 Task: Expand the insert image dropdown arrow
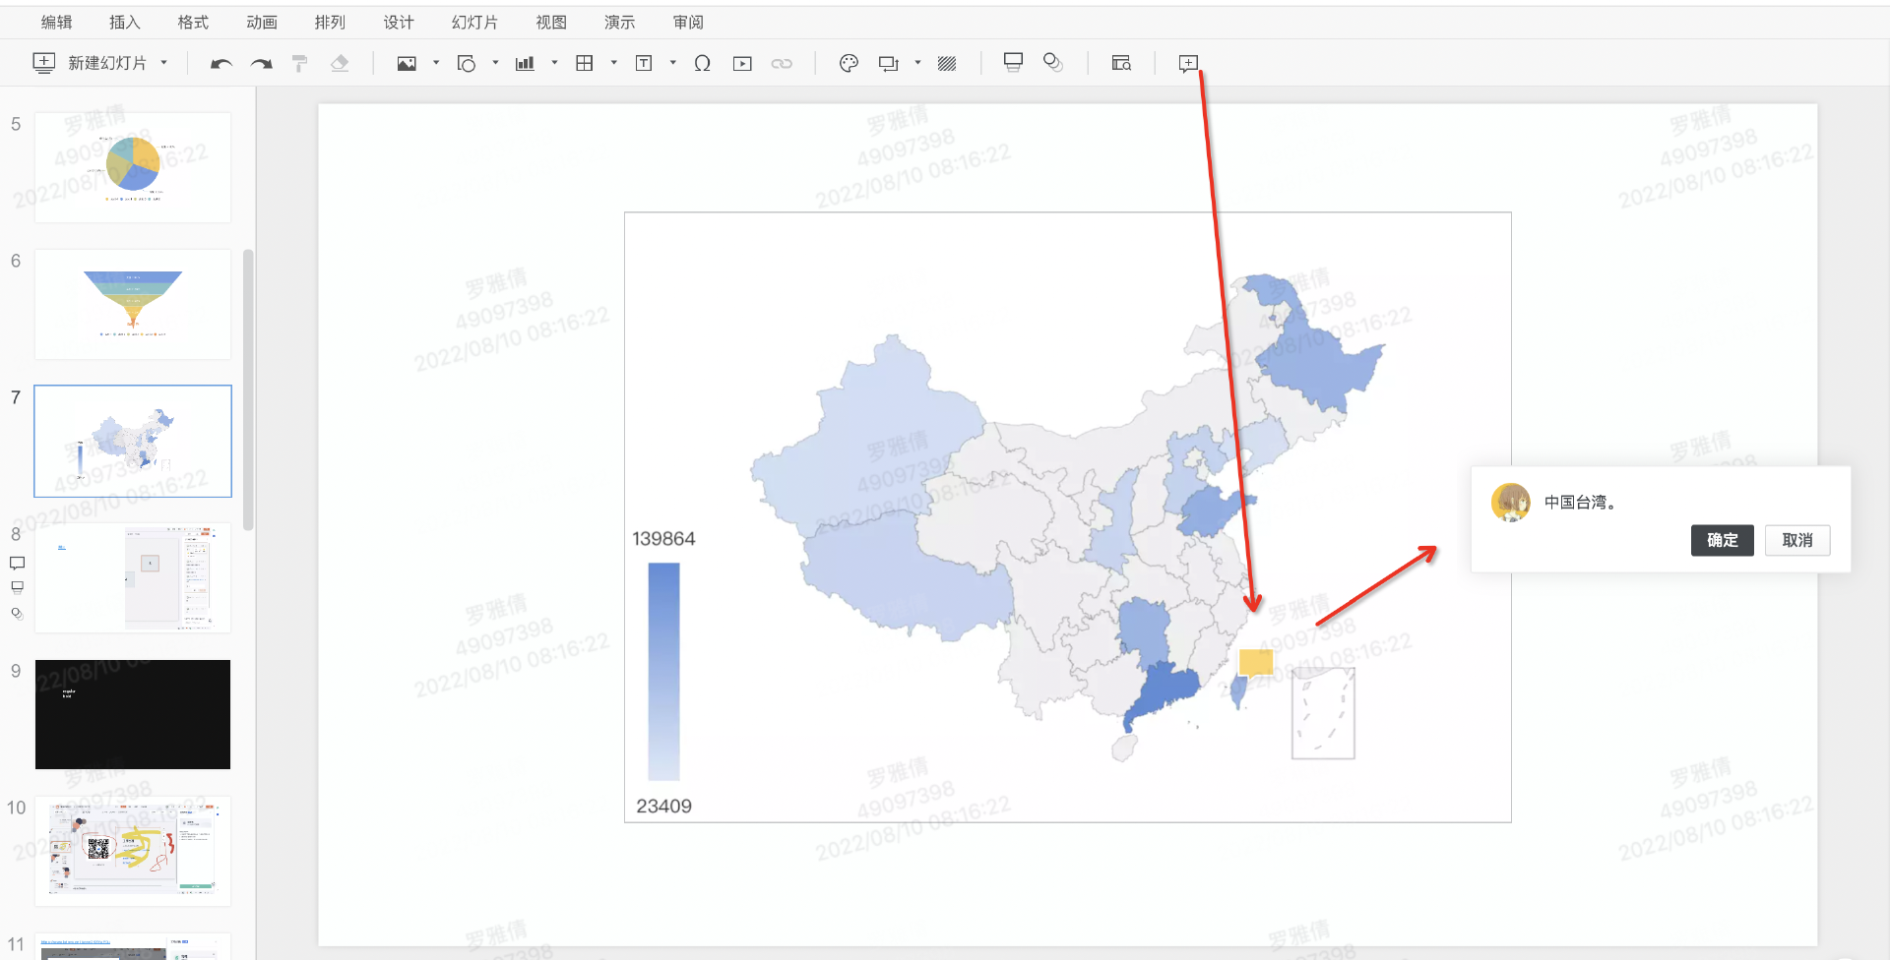click(x=436, y=64)
